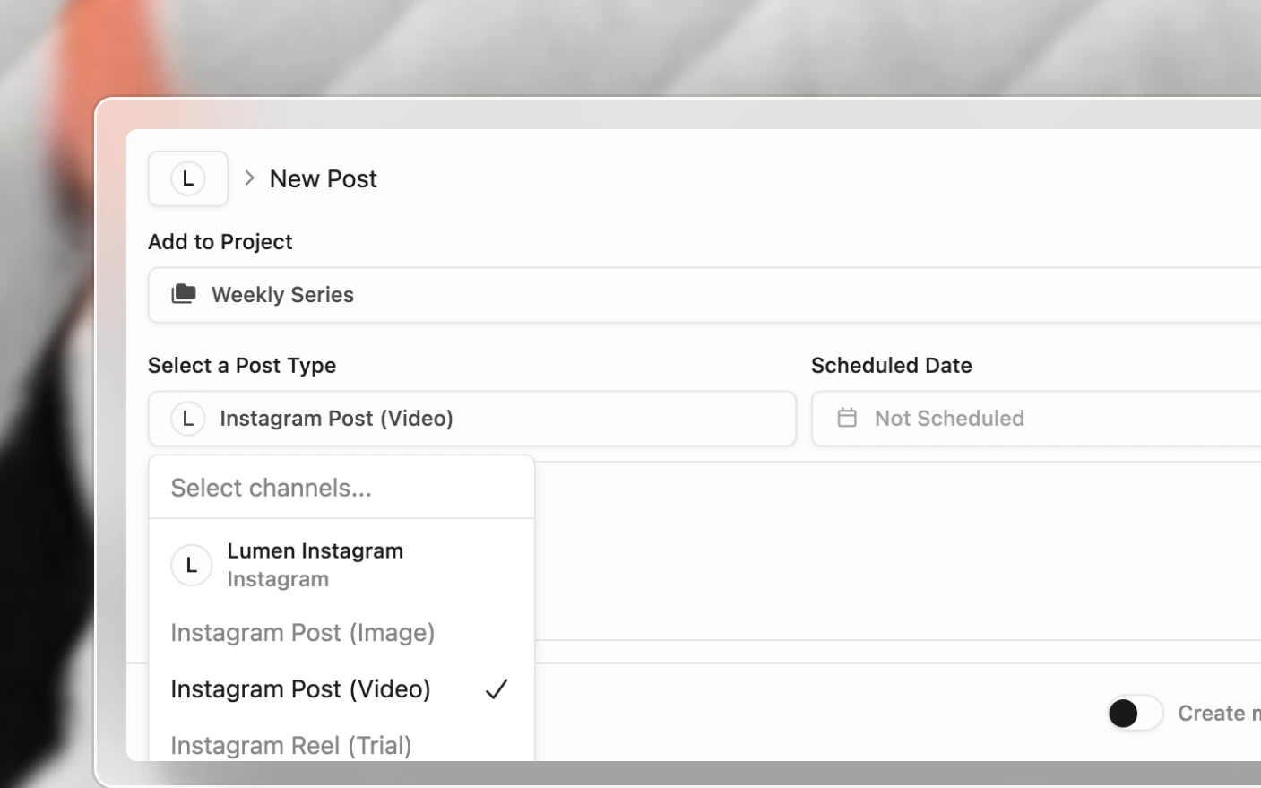The width and height of the screenshot is (1261, 788).
Task: Select the Lumen Instagram channel entry
Action: coord(341,565)
